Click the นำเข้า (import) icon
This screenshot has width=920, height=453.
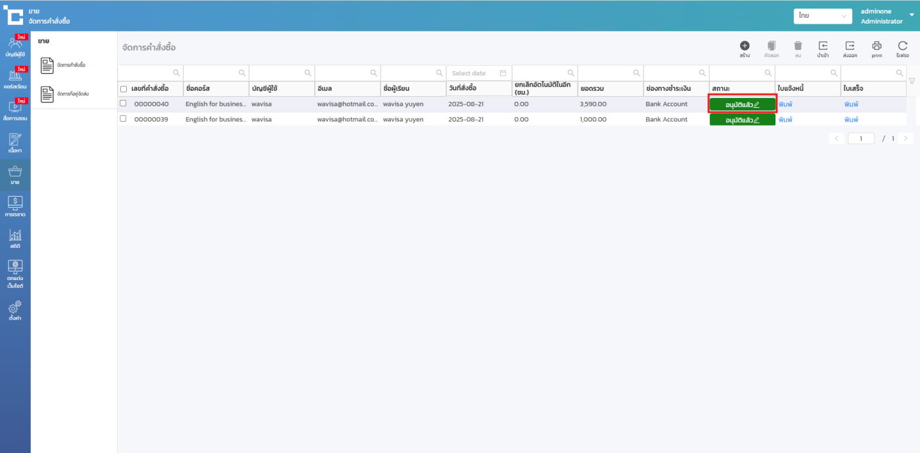click(x=823, y=46)
